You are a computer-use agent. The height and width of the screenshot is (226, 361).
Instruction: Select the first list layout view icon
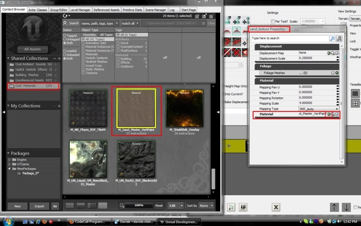point(70,206)
